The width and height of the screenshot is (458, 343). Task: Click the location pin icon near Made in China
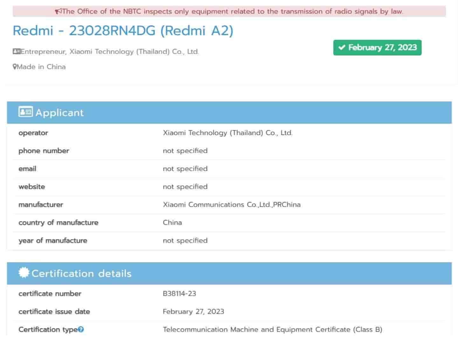coord(15,67)
